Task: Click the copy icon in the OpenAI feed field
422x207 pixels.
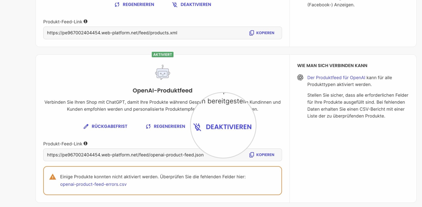Action: click(x=252, y=155)
